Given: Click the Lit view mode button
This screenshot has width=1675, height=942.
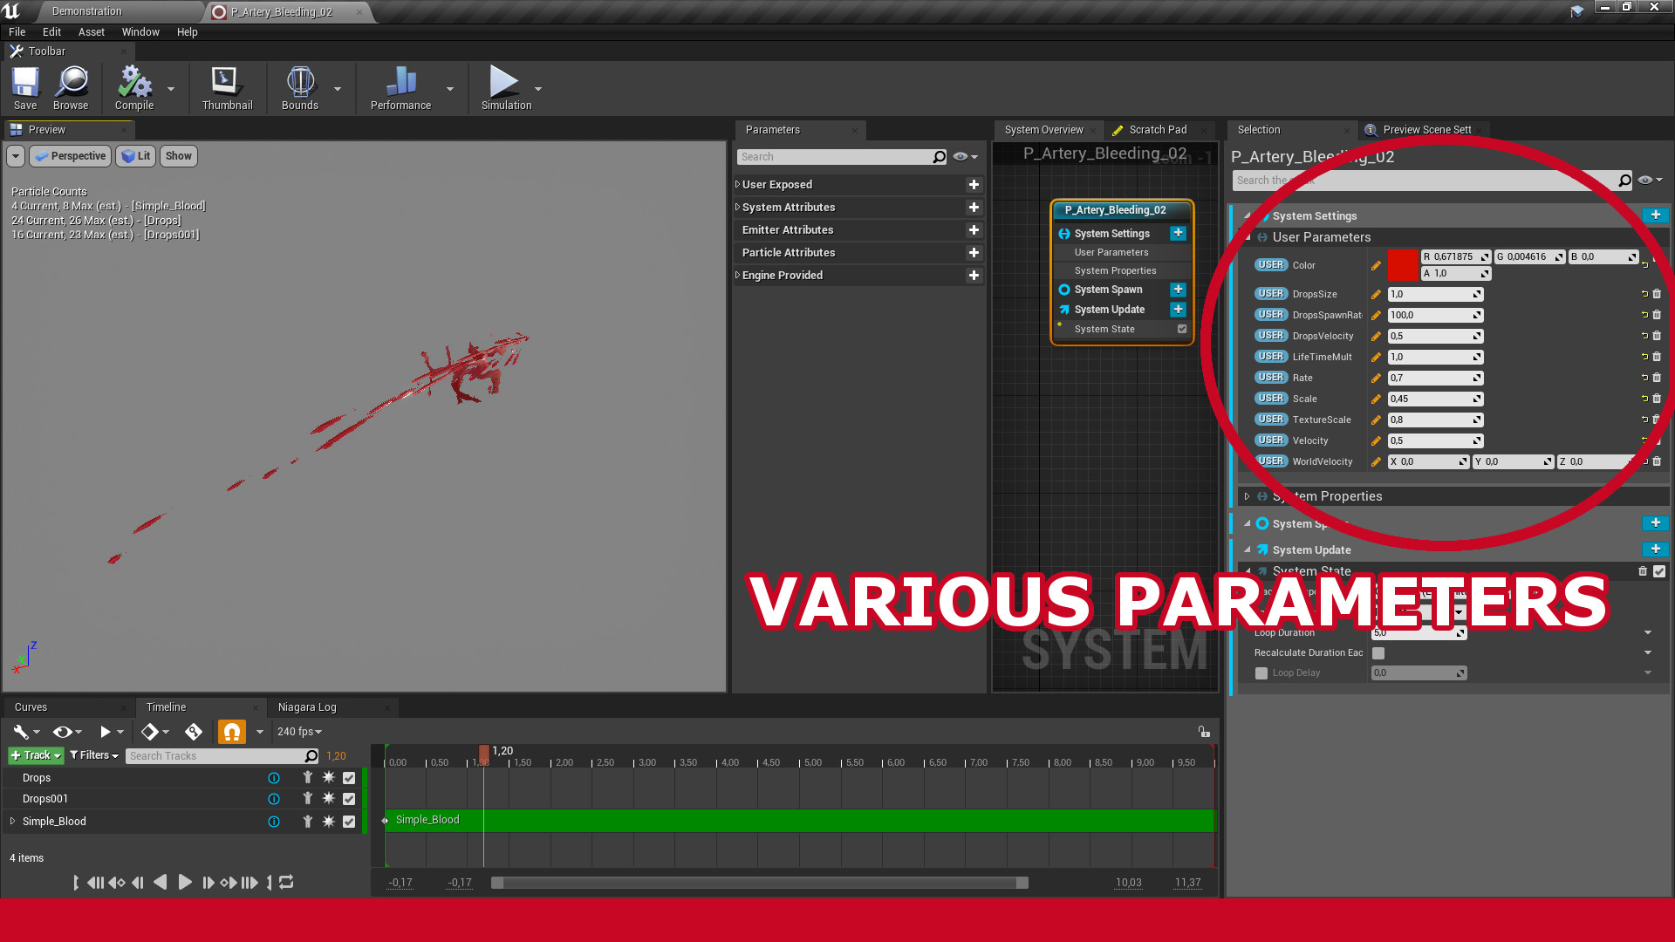Looking at the screenshot, I should tap(136, 156).
